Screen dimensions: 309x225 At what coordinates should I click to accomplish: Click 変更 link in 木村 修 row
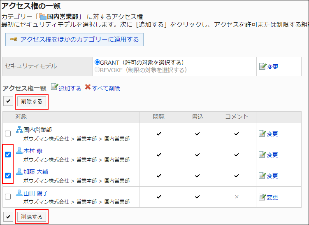click(272, 155)
